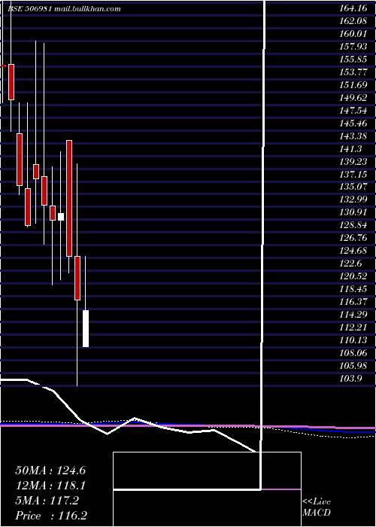Click the 'Price : 116.2' value text
The image size is (376, 527).
52,516
